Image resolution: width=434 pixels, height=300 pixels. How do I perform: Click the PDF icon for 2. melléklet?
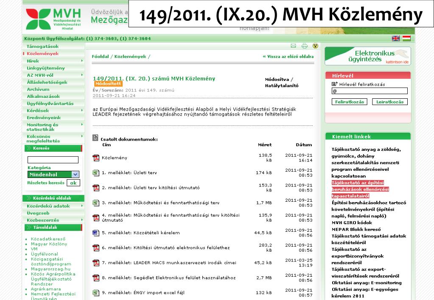(96, 188)
